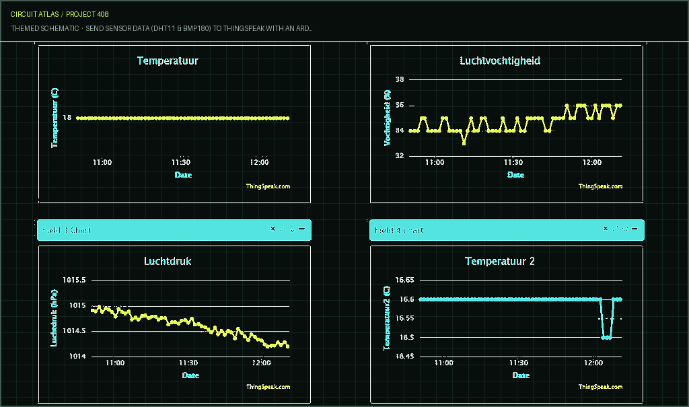This screenshot has height=407, width=689.
Task: Click CIRCUIT ATLAS breadcrumb text
Action: click(x=34, y=14)
